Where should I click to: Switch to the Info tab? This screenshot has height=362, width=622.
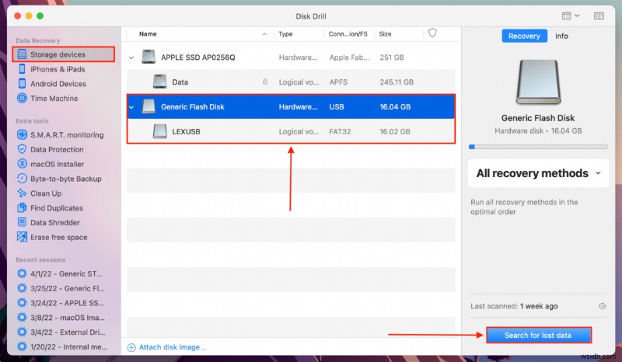coord(561,36)
